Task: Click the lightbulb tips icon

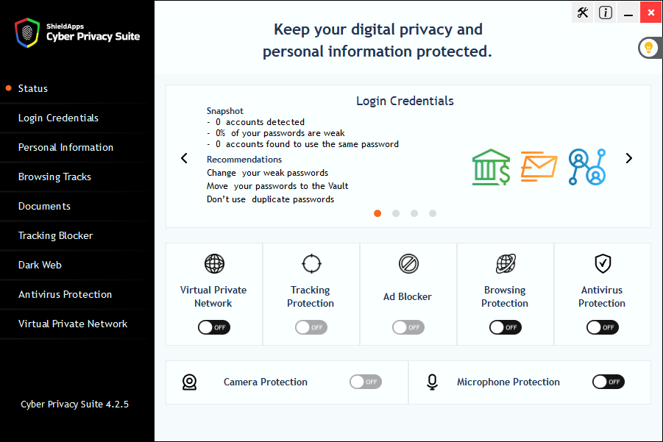Action: [x=648, y=48]
